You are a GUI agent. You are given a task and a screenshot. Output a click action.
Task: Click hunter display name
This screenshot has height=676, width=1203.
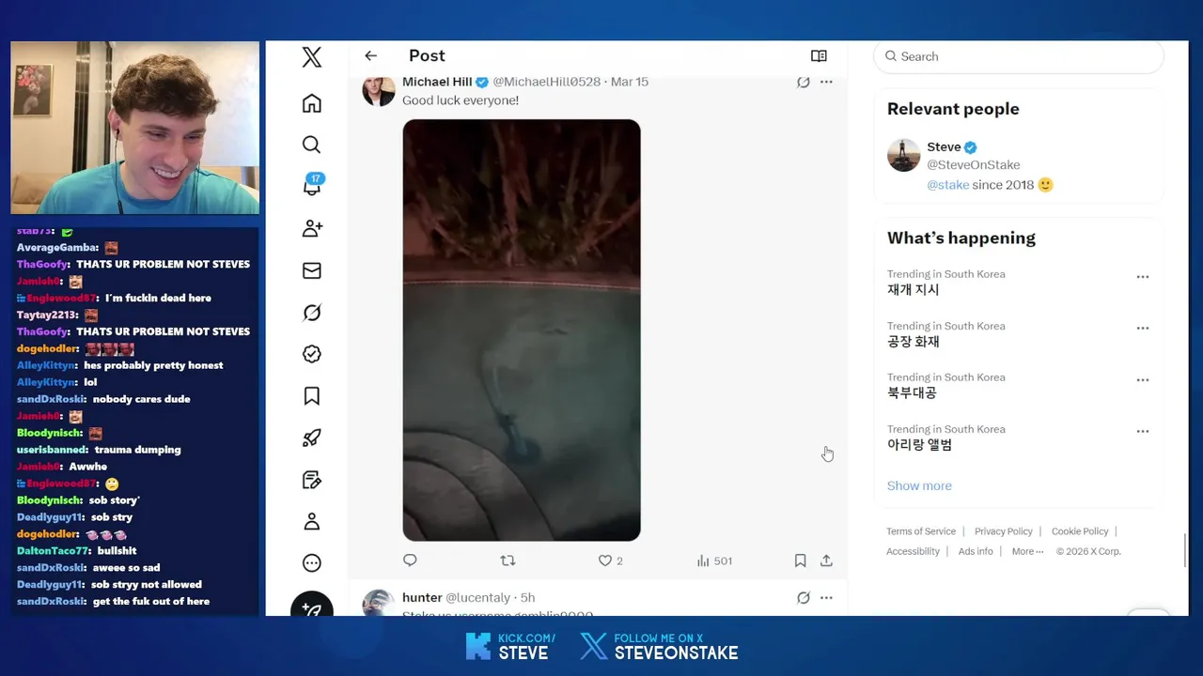click(x=422, y=598)
